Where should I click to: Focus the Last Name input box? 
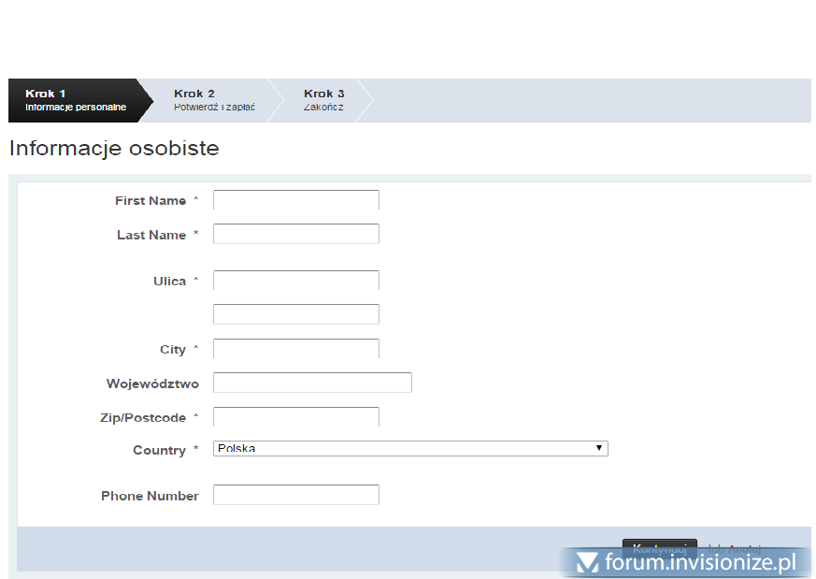click(x=295, y=234)
